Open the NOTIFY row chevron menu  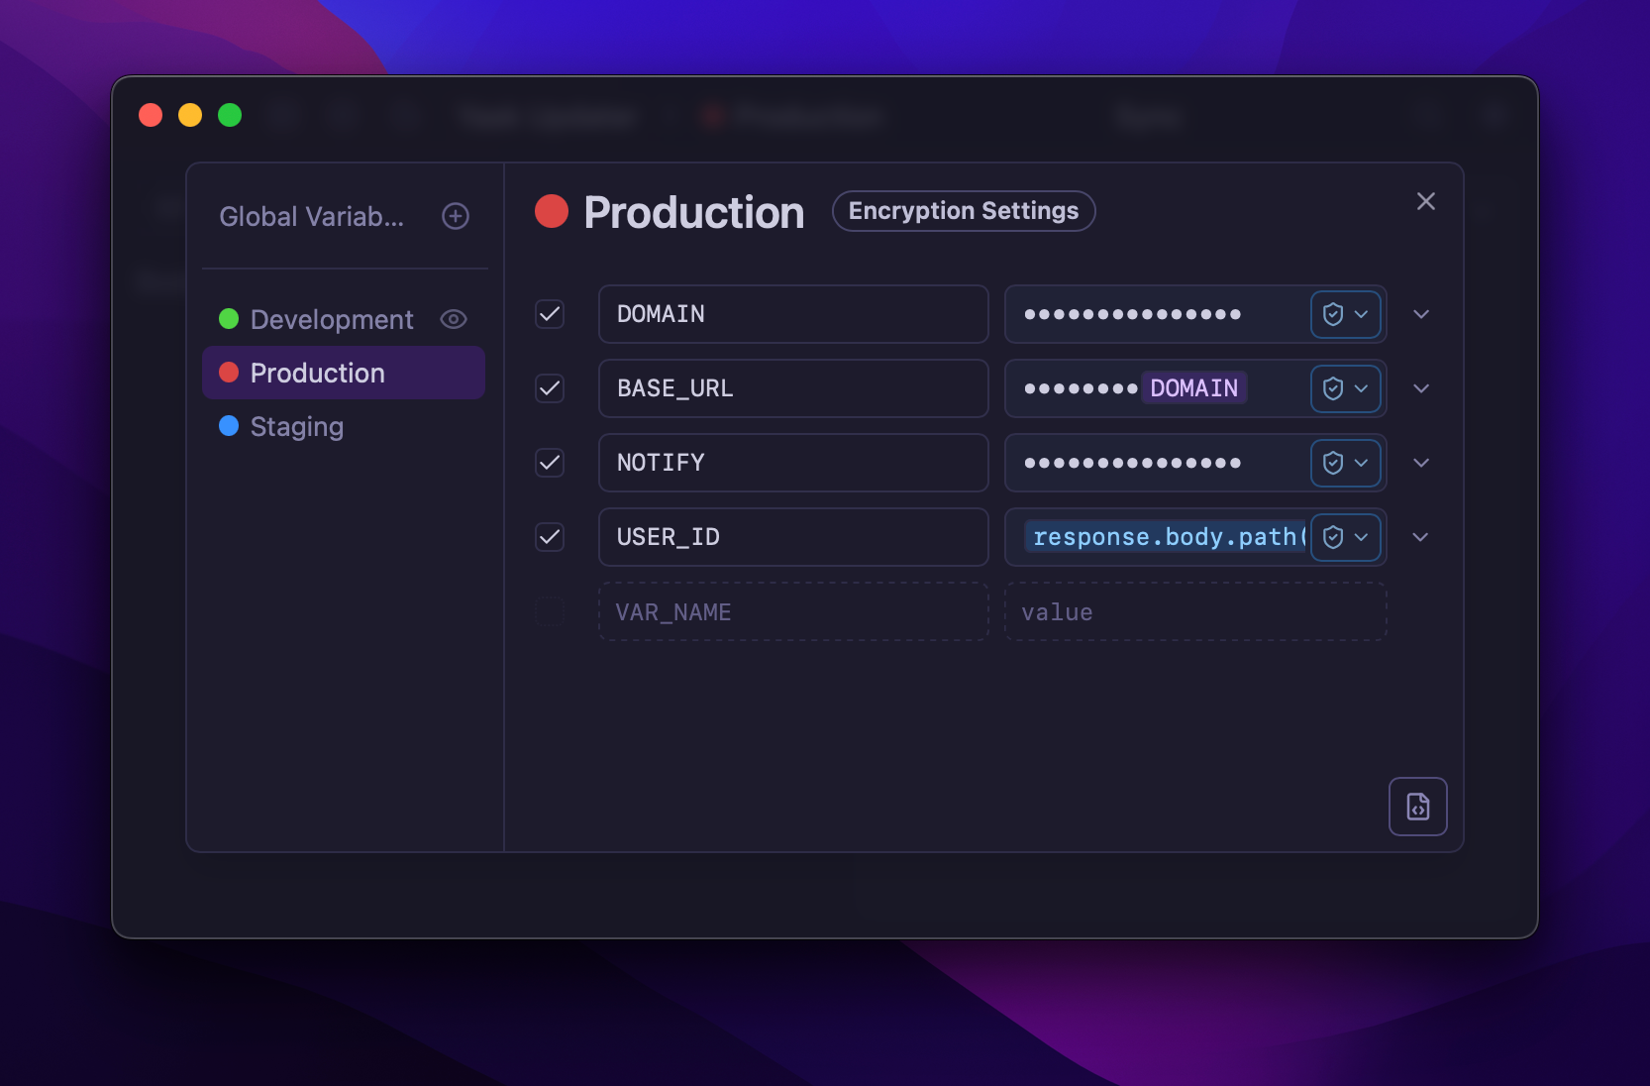tap(1421, 463)
